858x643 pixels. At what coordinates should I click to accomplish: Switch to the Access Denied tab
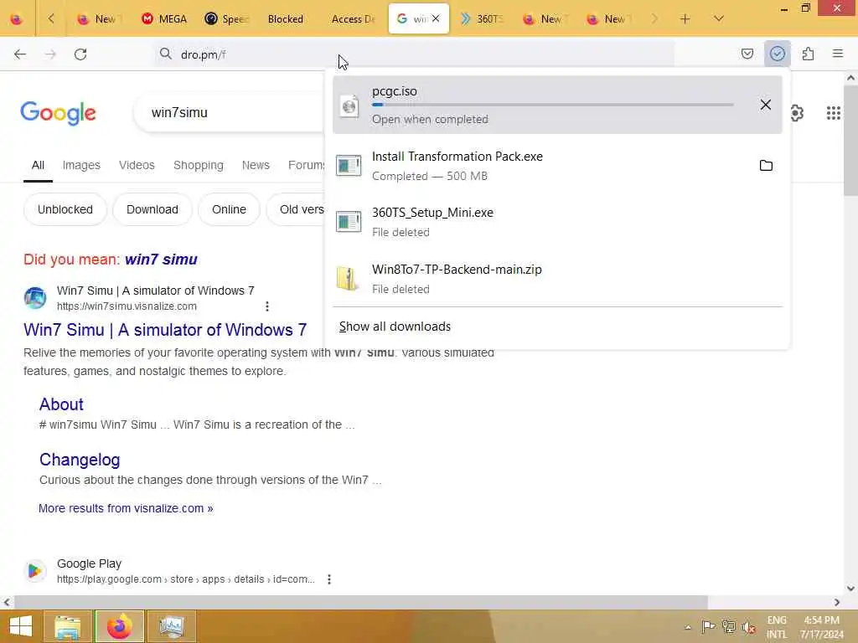[x=353, y=19]
